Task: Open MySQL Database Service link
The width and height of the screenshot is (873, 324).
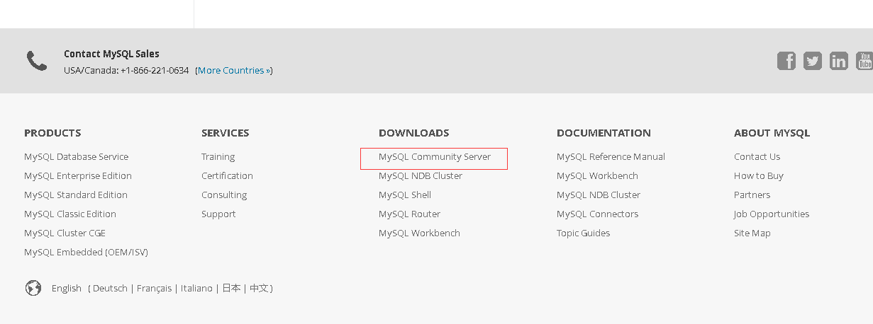Action: click(x=76, y=157)
